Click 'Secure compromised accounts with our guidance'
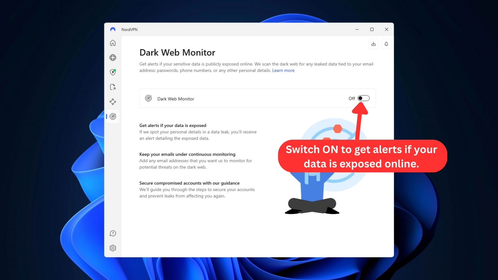The image size is (498, 280). (x=190, y=183)
